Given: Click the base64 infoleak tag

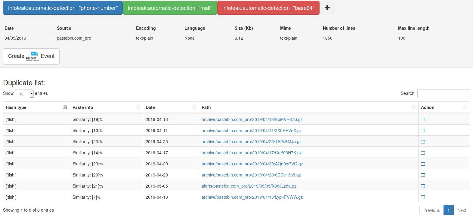Looking at the screenshot, I should 268,8.
